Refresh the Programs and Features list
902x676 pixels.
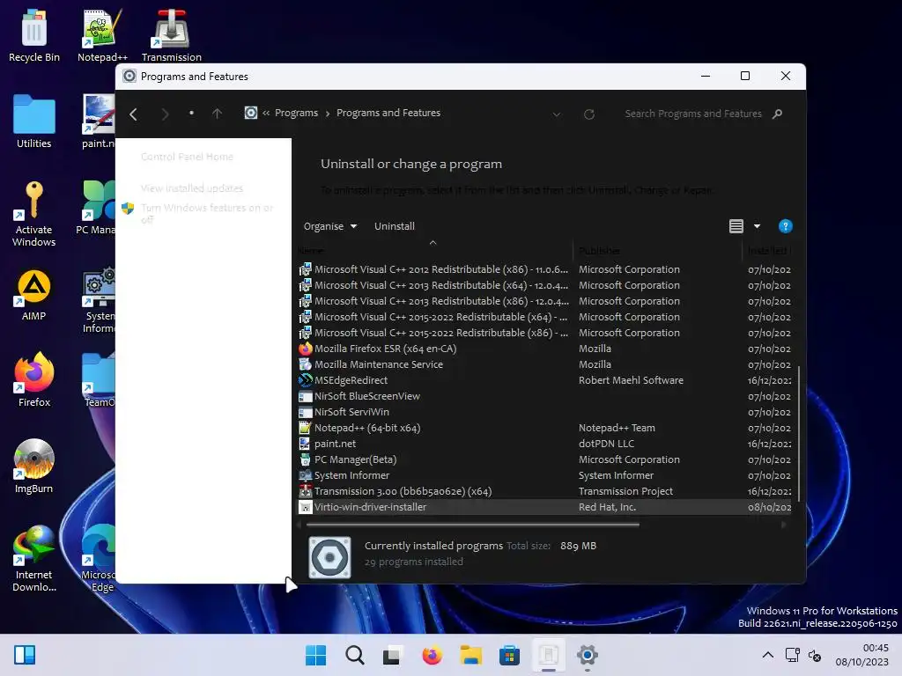[589, 114]
